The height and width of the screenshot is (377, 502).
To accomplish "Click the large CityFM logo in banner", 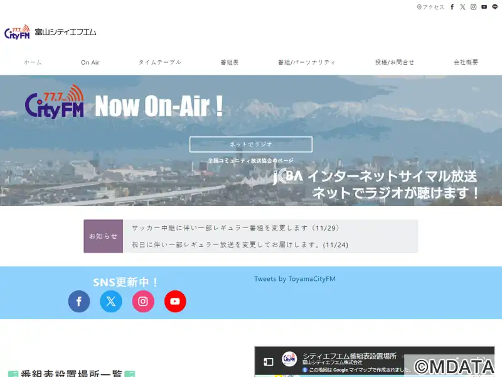I will [x=55, y=102].
